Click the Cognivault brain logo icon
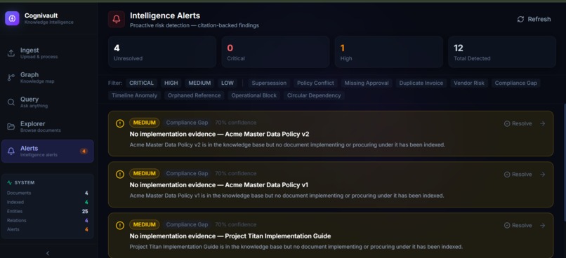 [12, 18]
